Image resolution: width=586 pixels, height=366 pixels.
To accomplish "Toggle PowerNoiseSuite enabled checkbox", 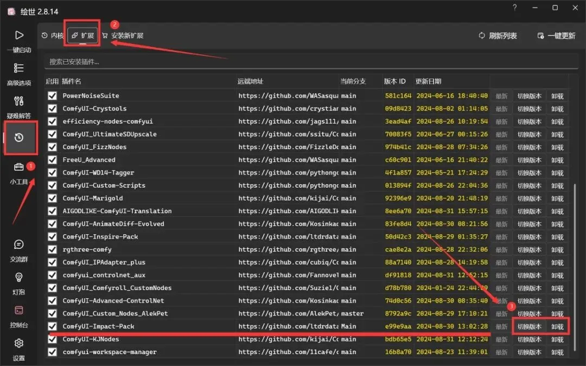I will tap(52, 95).
